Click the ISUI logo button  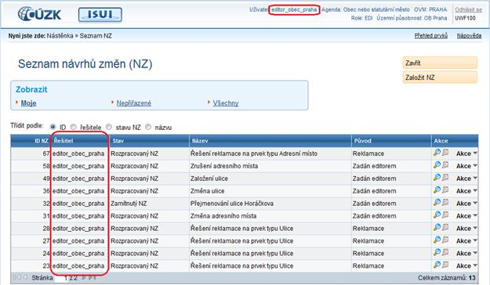tap(100, 15)
